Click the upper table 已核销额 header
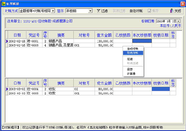This screenshot has height=131, width=186. click(x=123, y=35)
